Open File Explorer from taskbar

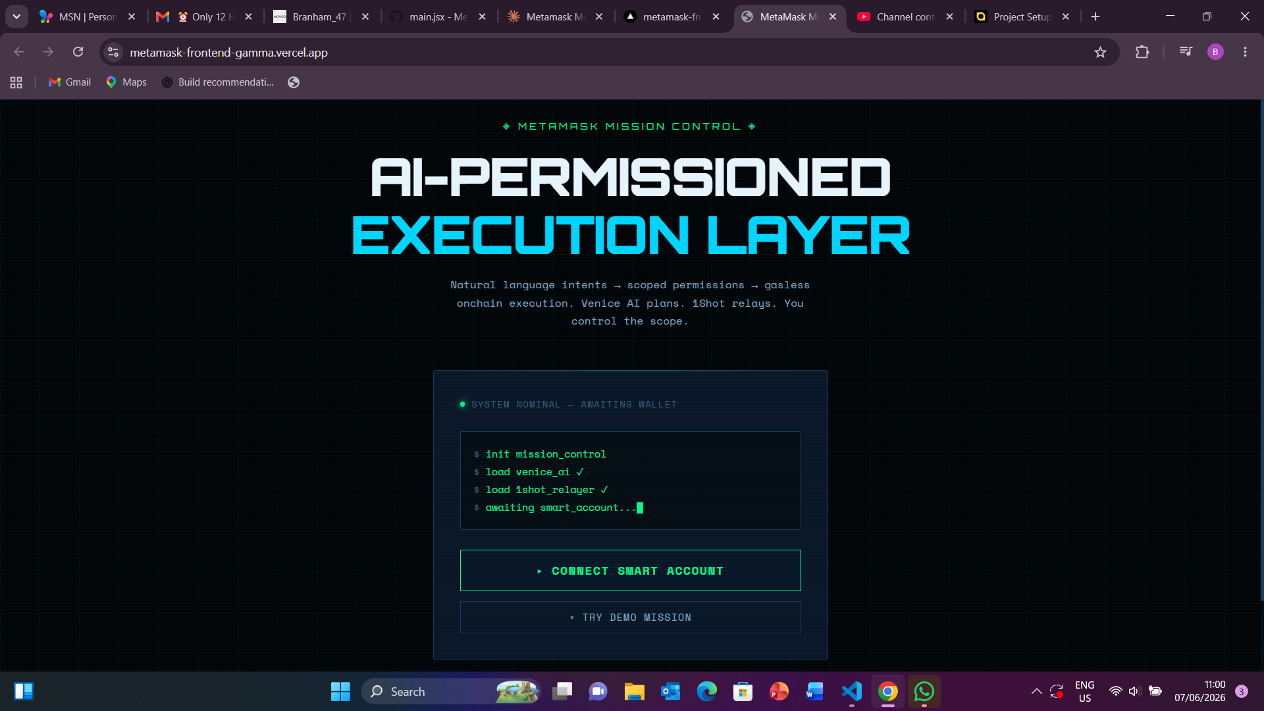pos(634,691)
